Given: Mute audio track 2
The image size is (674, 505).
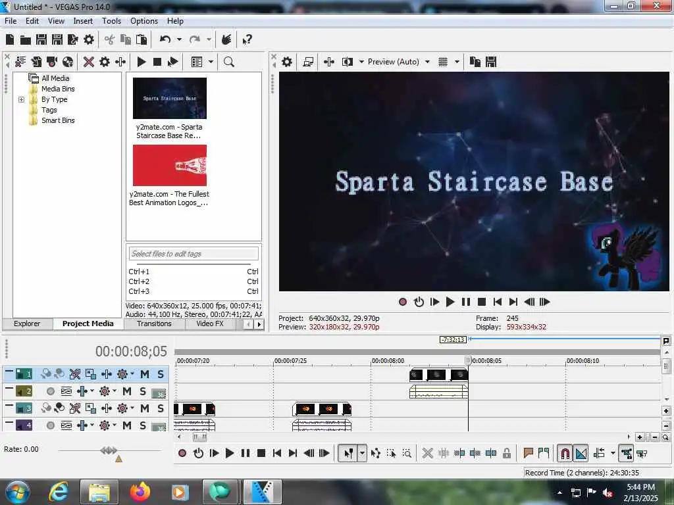Looking at the screenshot, I should point(127,391).
